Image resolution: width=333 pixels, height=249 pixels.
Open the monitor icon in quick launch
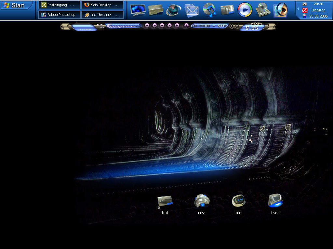coord(138,10)
